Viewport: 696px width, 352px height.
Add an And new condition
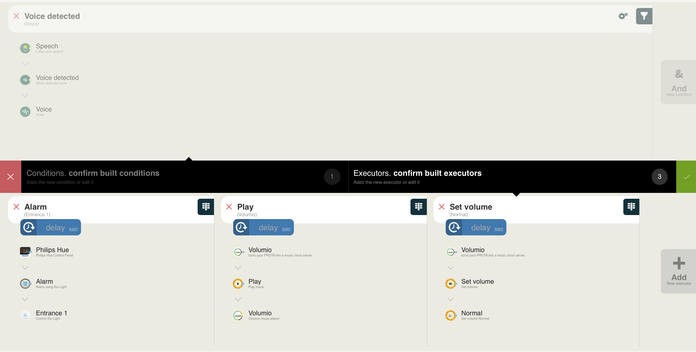679,82
